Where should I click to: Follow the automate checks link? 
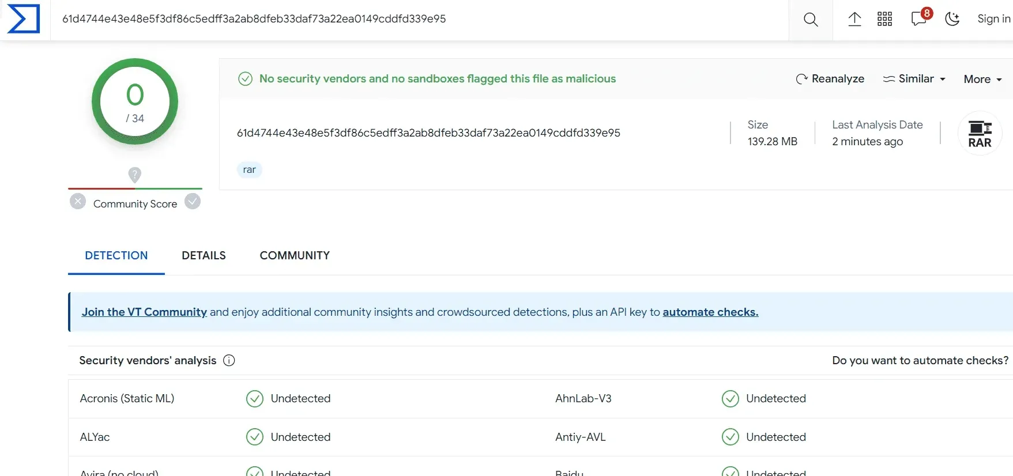click(710, 312)
